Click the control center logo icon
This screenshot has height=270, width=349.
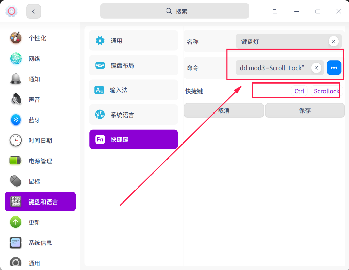[12, 11]
